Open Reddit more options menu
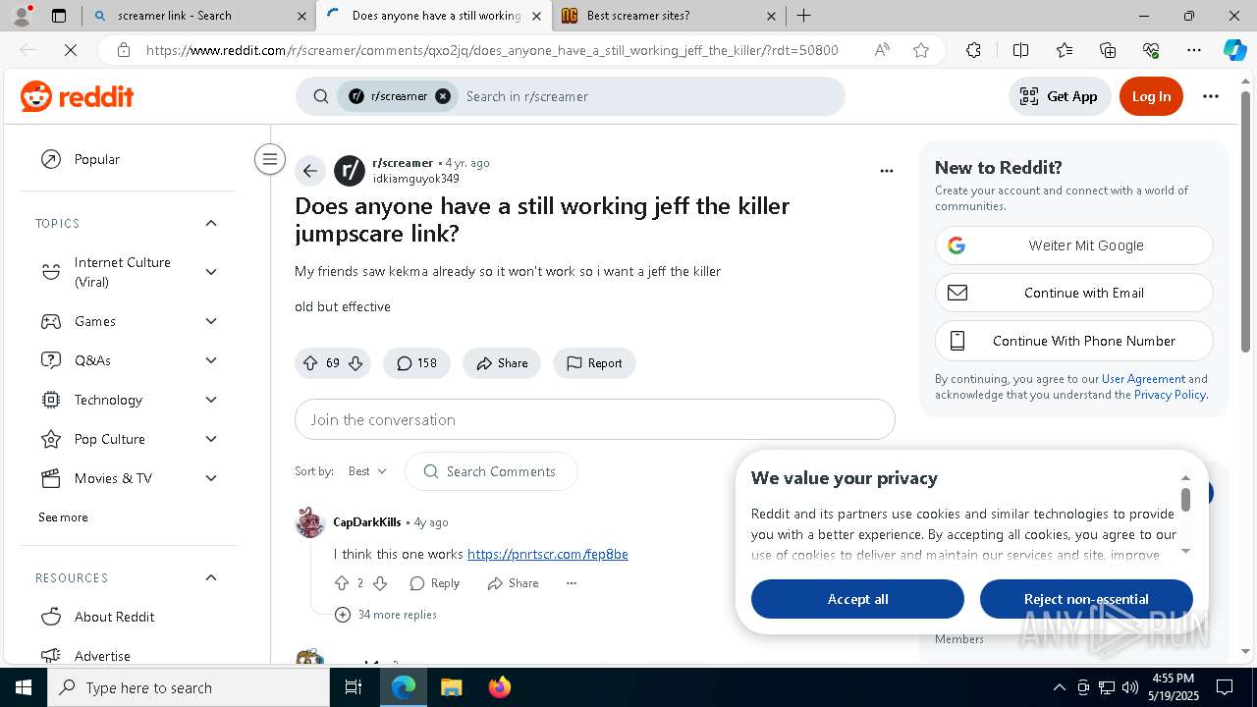 (x=1211, y=96)
